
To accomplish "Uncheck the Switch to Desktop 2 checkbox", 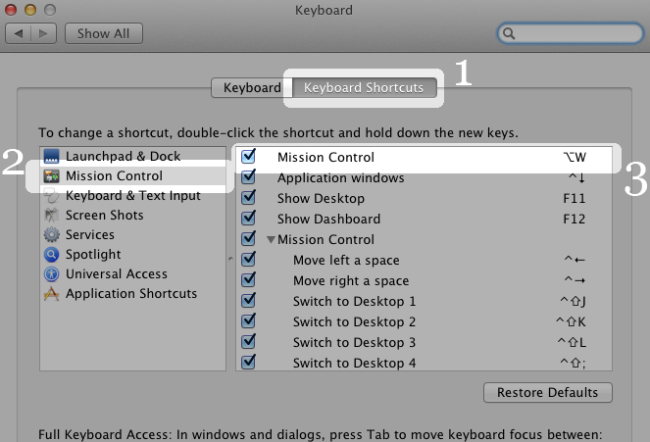I will [248, 321].
